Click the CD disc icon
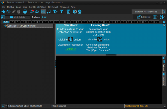 coord(75,12)
